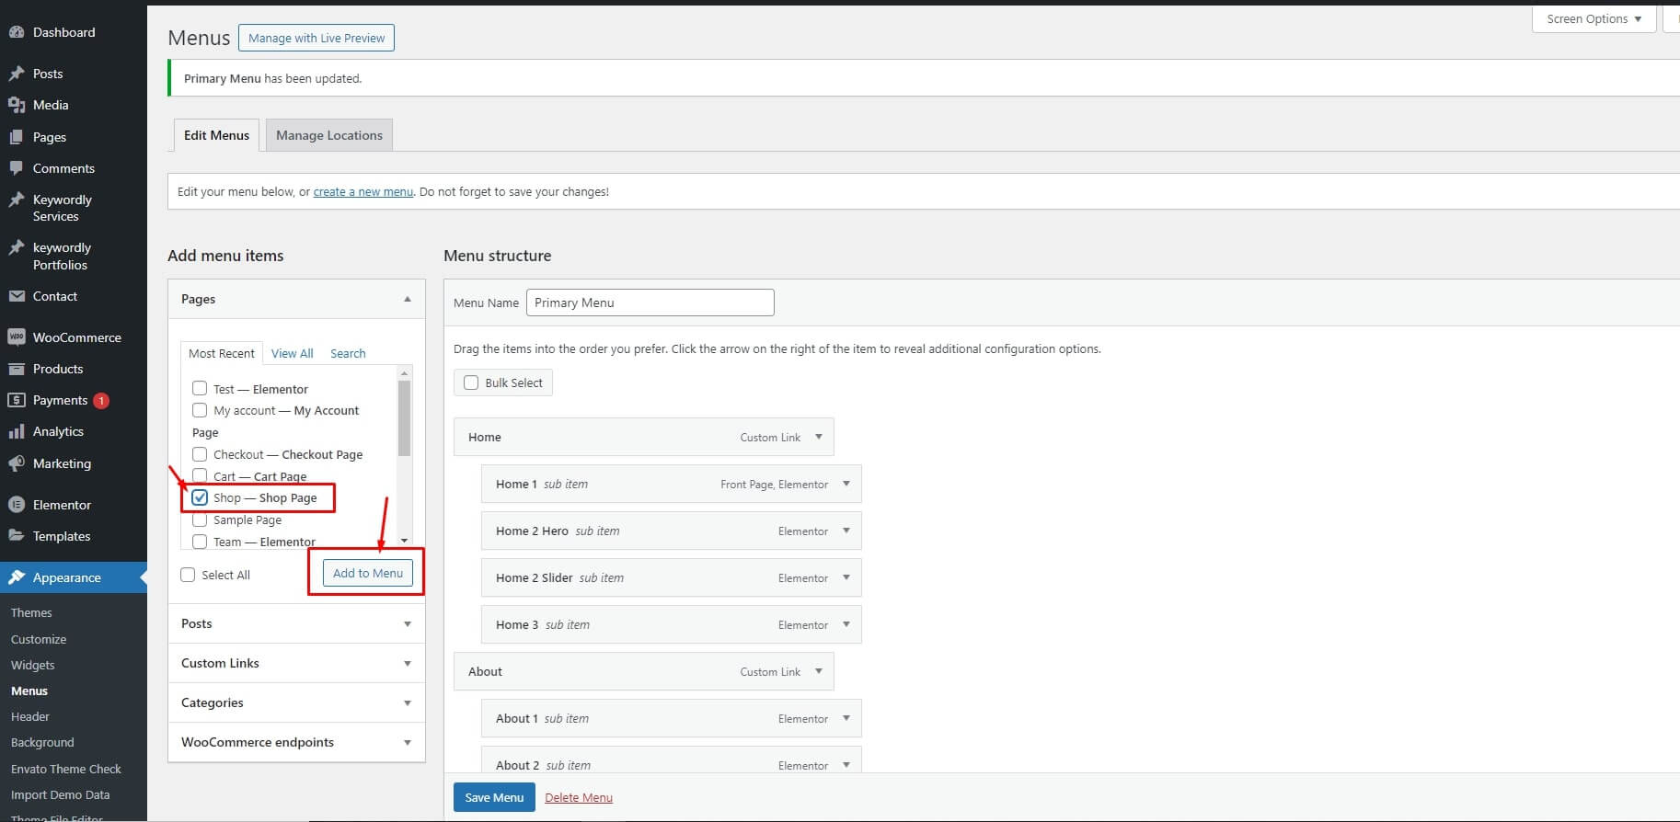Enable the Bulk Select checkbox
This screenshot has height=822, width=1680.
471,382
